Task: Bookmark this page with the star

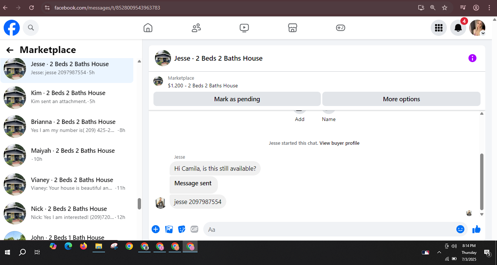Action: [x=445, y=8]
